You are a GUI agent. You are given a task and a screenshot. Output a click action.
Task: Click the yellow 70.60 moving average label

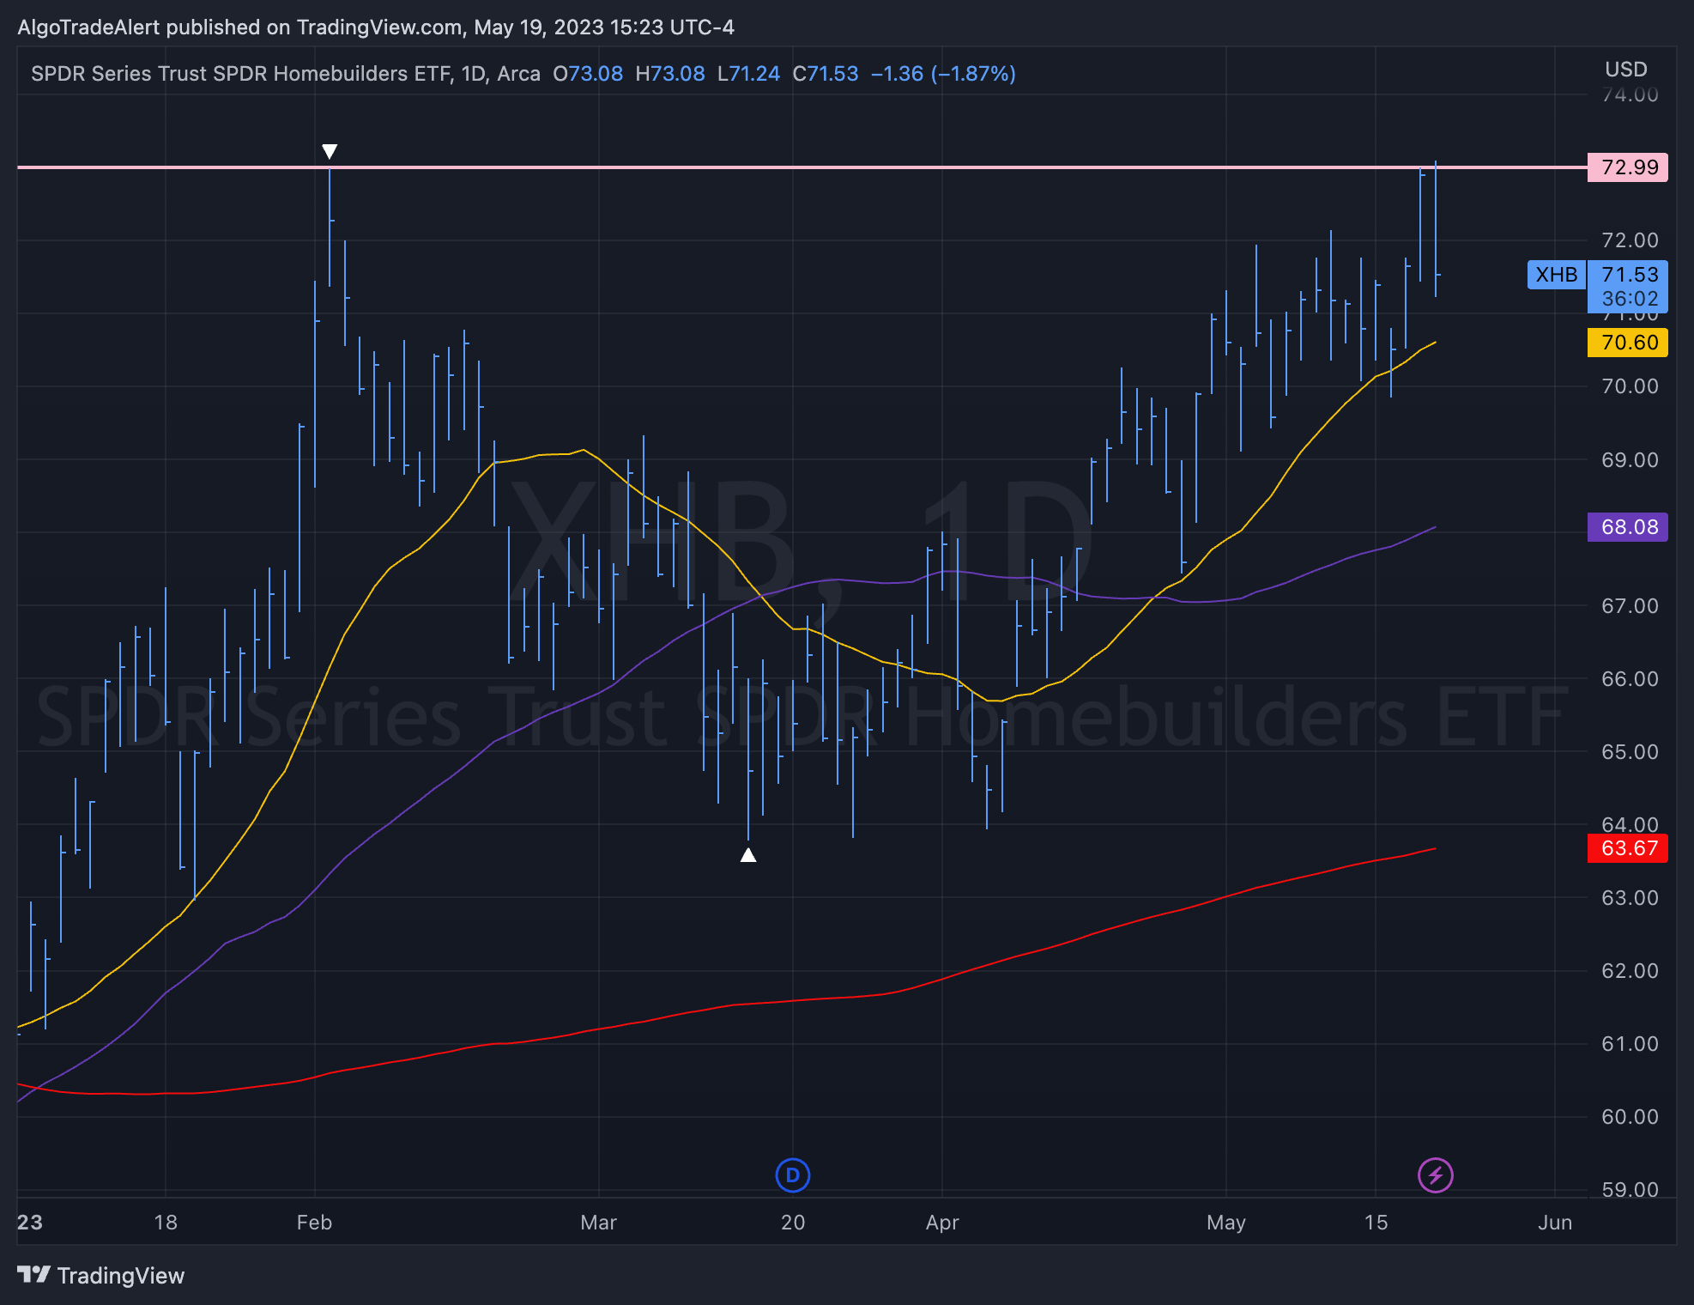[x=1628, y=343]
